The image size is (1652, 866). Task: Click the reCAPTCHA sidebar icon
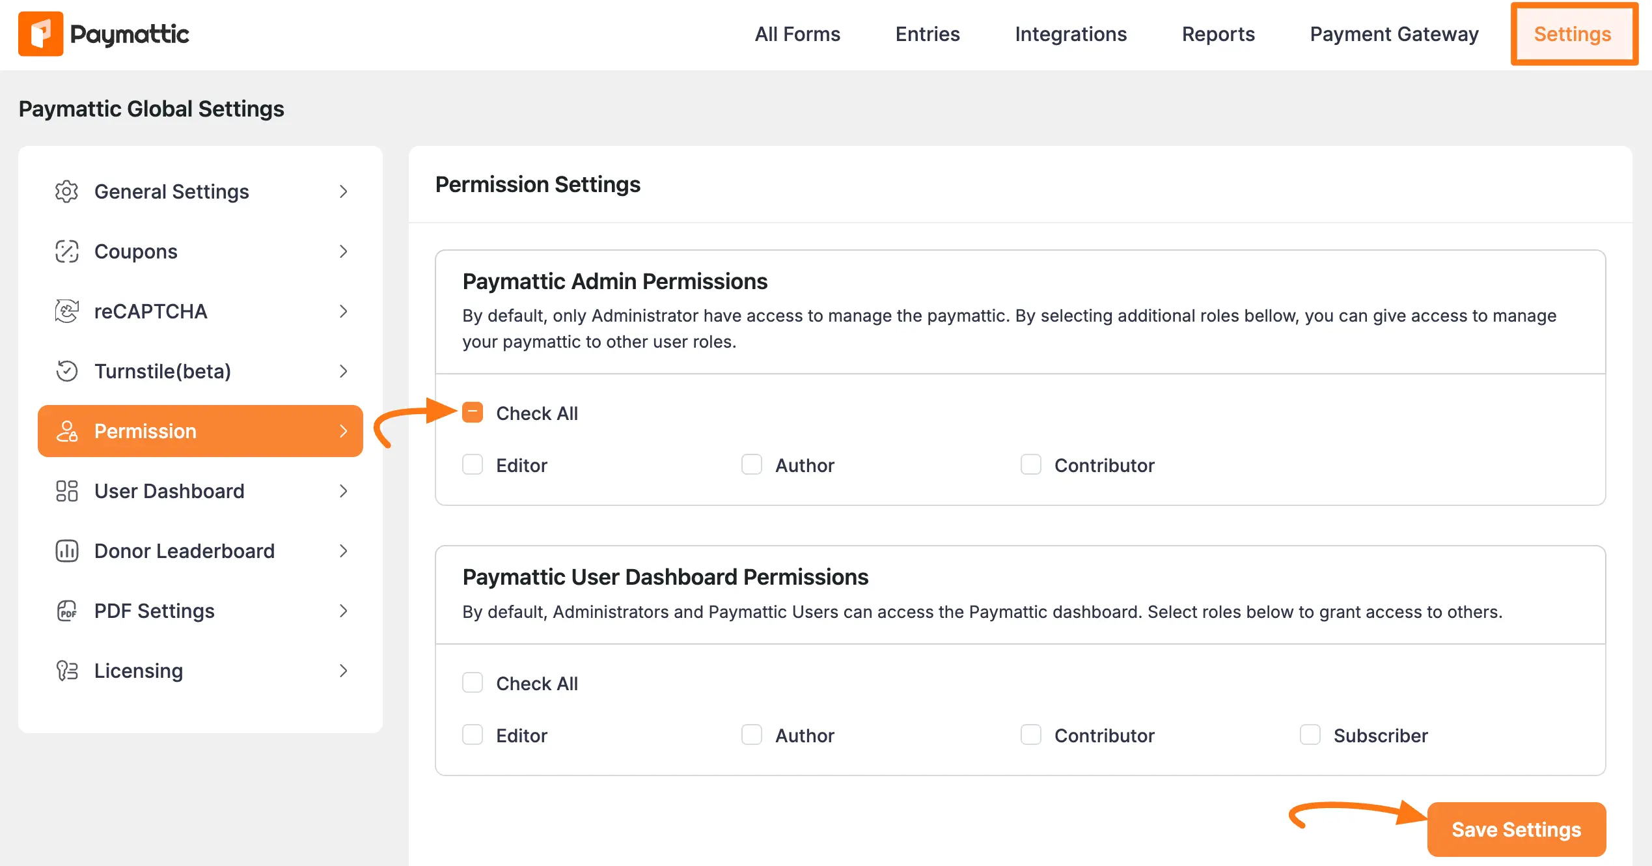point(66,311)
